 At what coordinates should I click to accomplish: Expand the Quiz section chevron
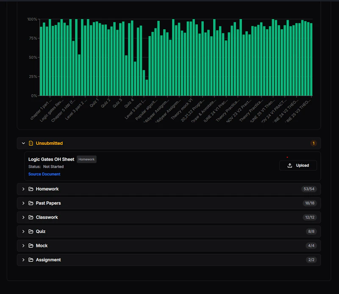(23, 231)
